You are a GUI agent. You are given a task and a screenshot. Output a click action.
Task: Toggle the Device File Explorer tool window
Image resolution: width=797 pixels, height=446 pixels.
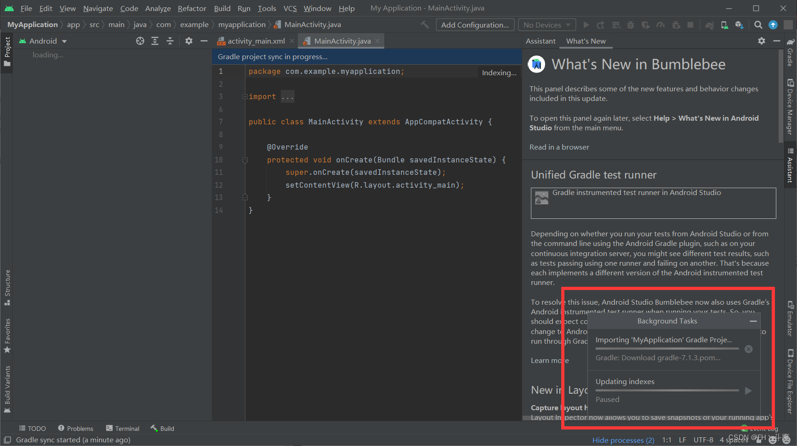coord(791,381)
